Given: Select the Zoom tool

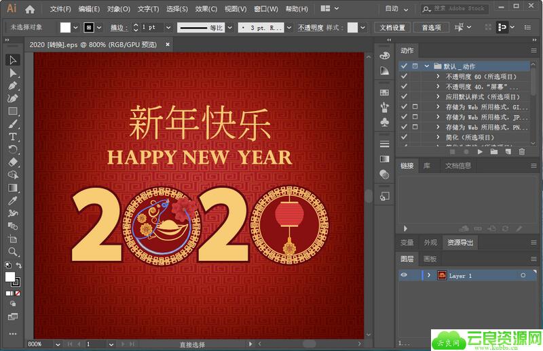Looking at the screenshot, I should click(x=13, y=252).
